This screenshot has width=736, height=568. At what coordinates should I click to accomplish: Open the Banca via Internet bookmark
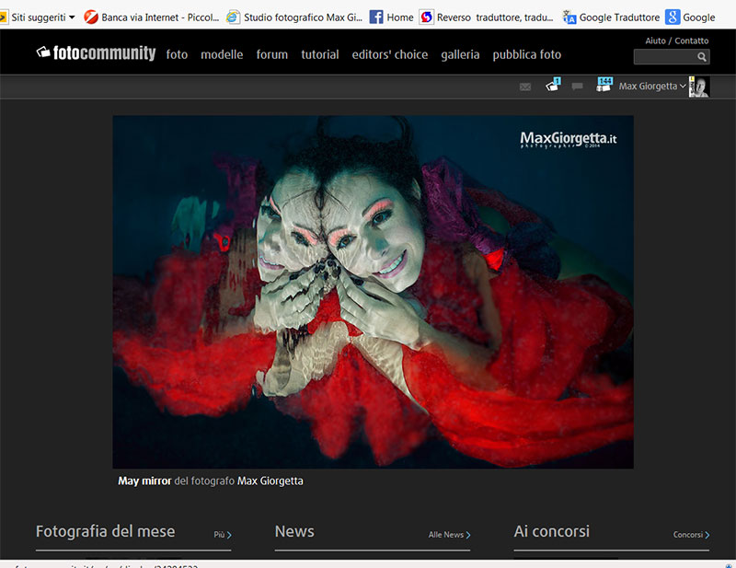pos(160,17)
